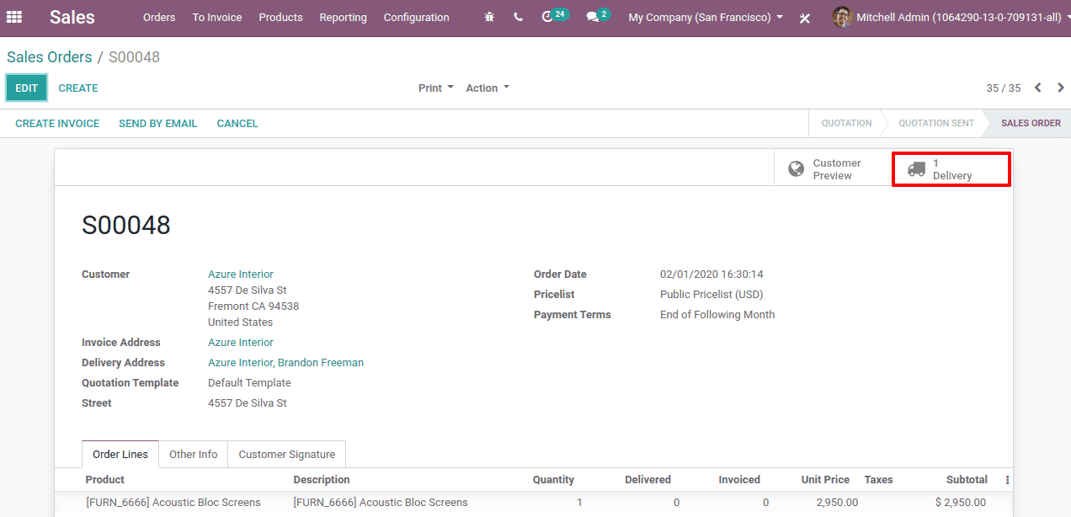This screenshot has width=1071, height=517.
Task: Go back to Sales Orders breadcrumb
Action: [50, 57]
